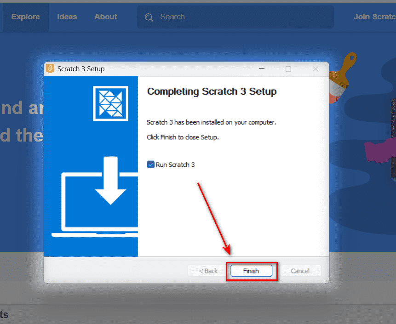
Task: Click the 'Scratch 3 has been installed' text
Action: click(212, 122)
